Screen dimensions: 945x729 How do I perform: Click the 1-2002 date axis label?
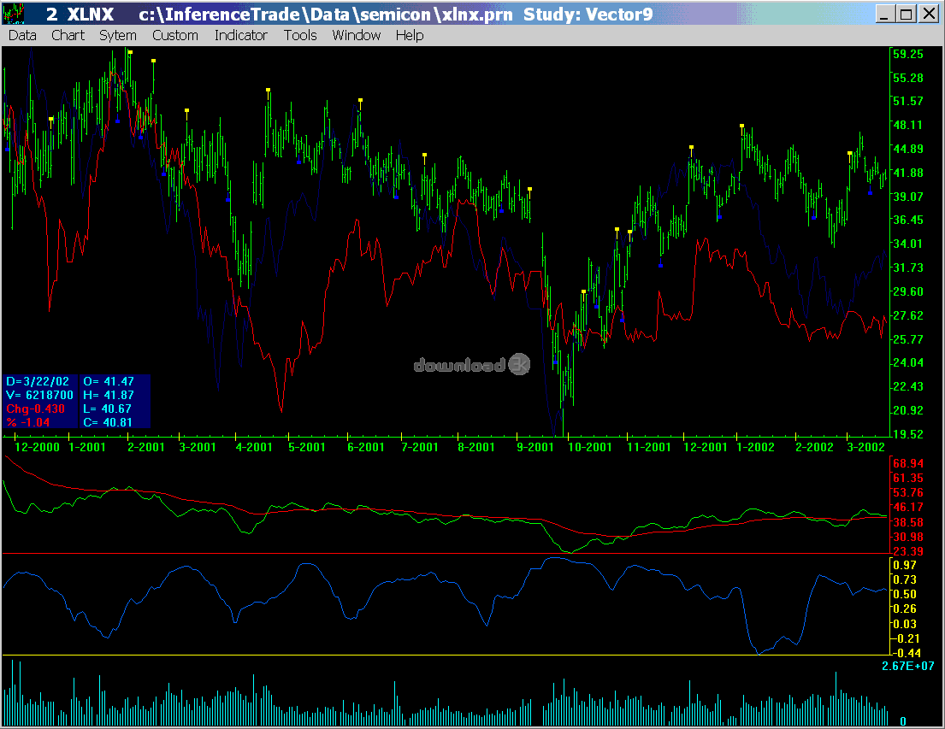coord(756,447)
